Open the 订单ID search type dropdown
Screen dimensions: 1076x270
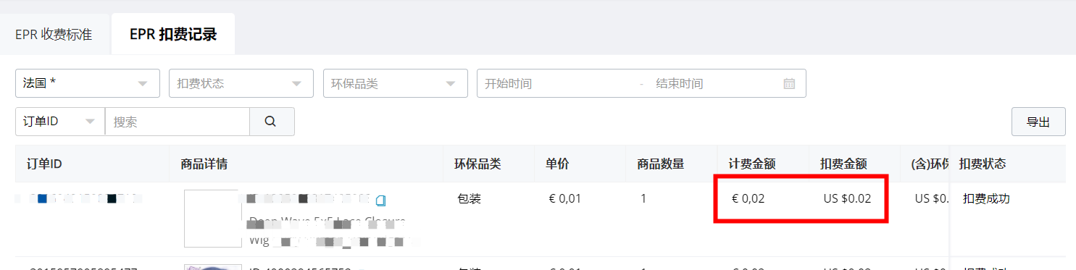pos(60,122)
